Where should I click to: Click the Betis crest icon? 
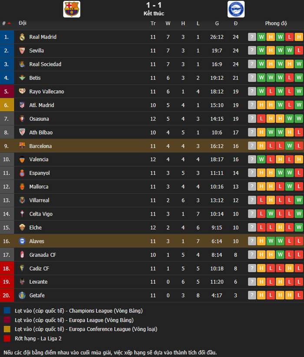22,78
